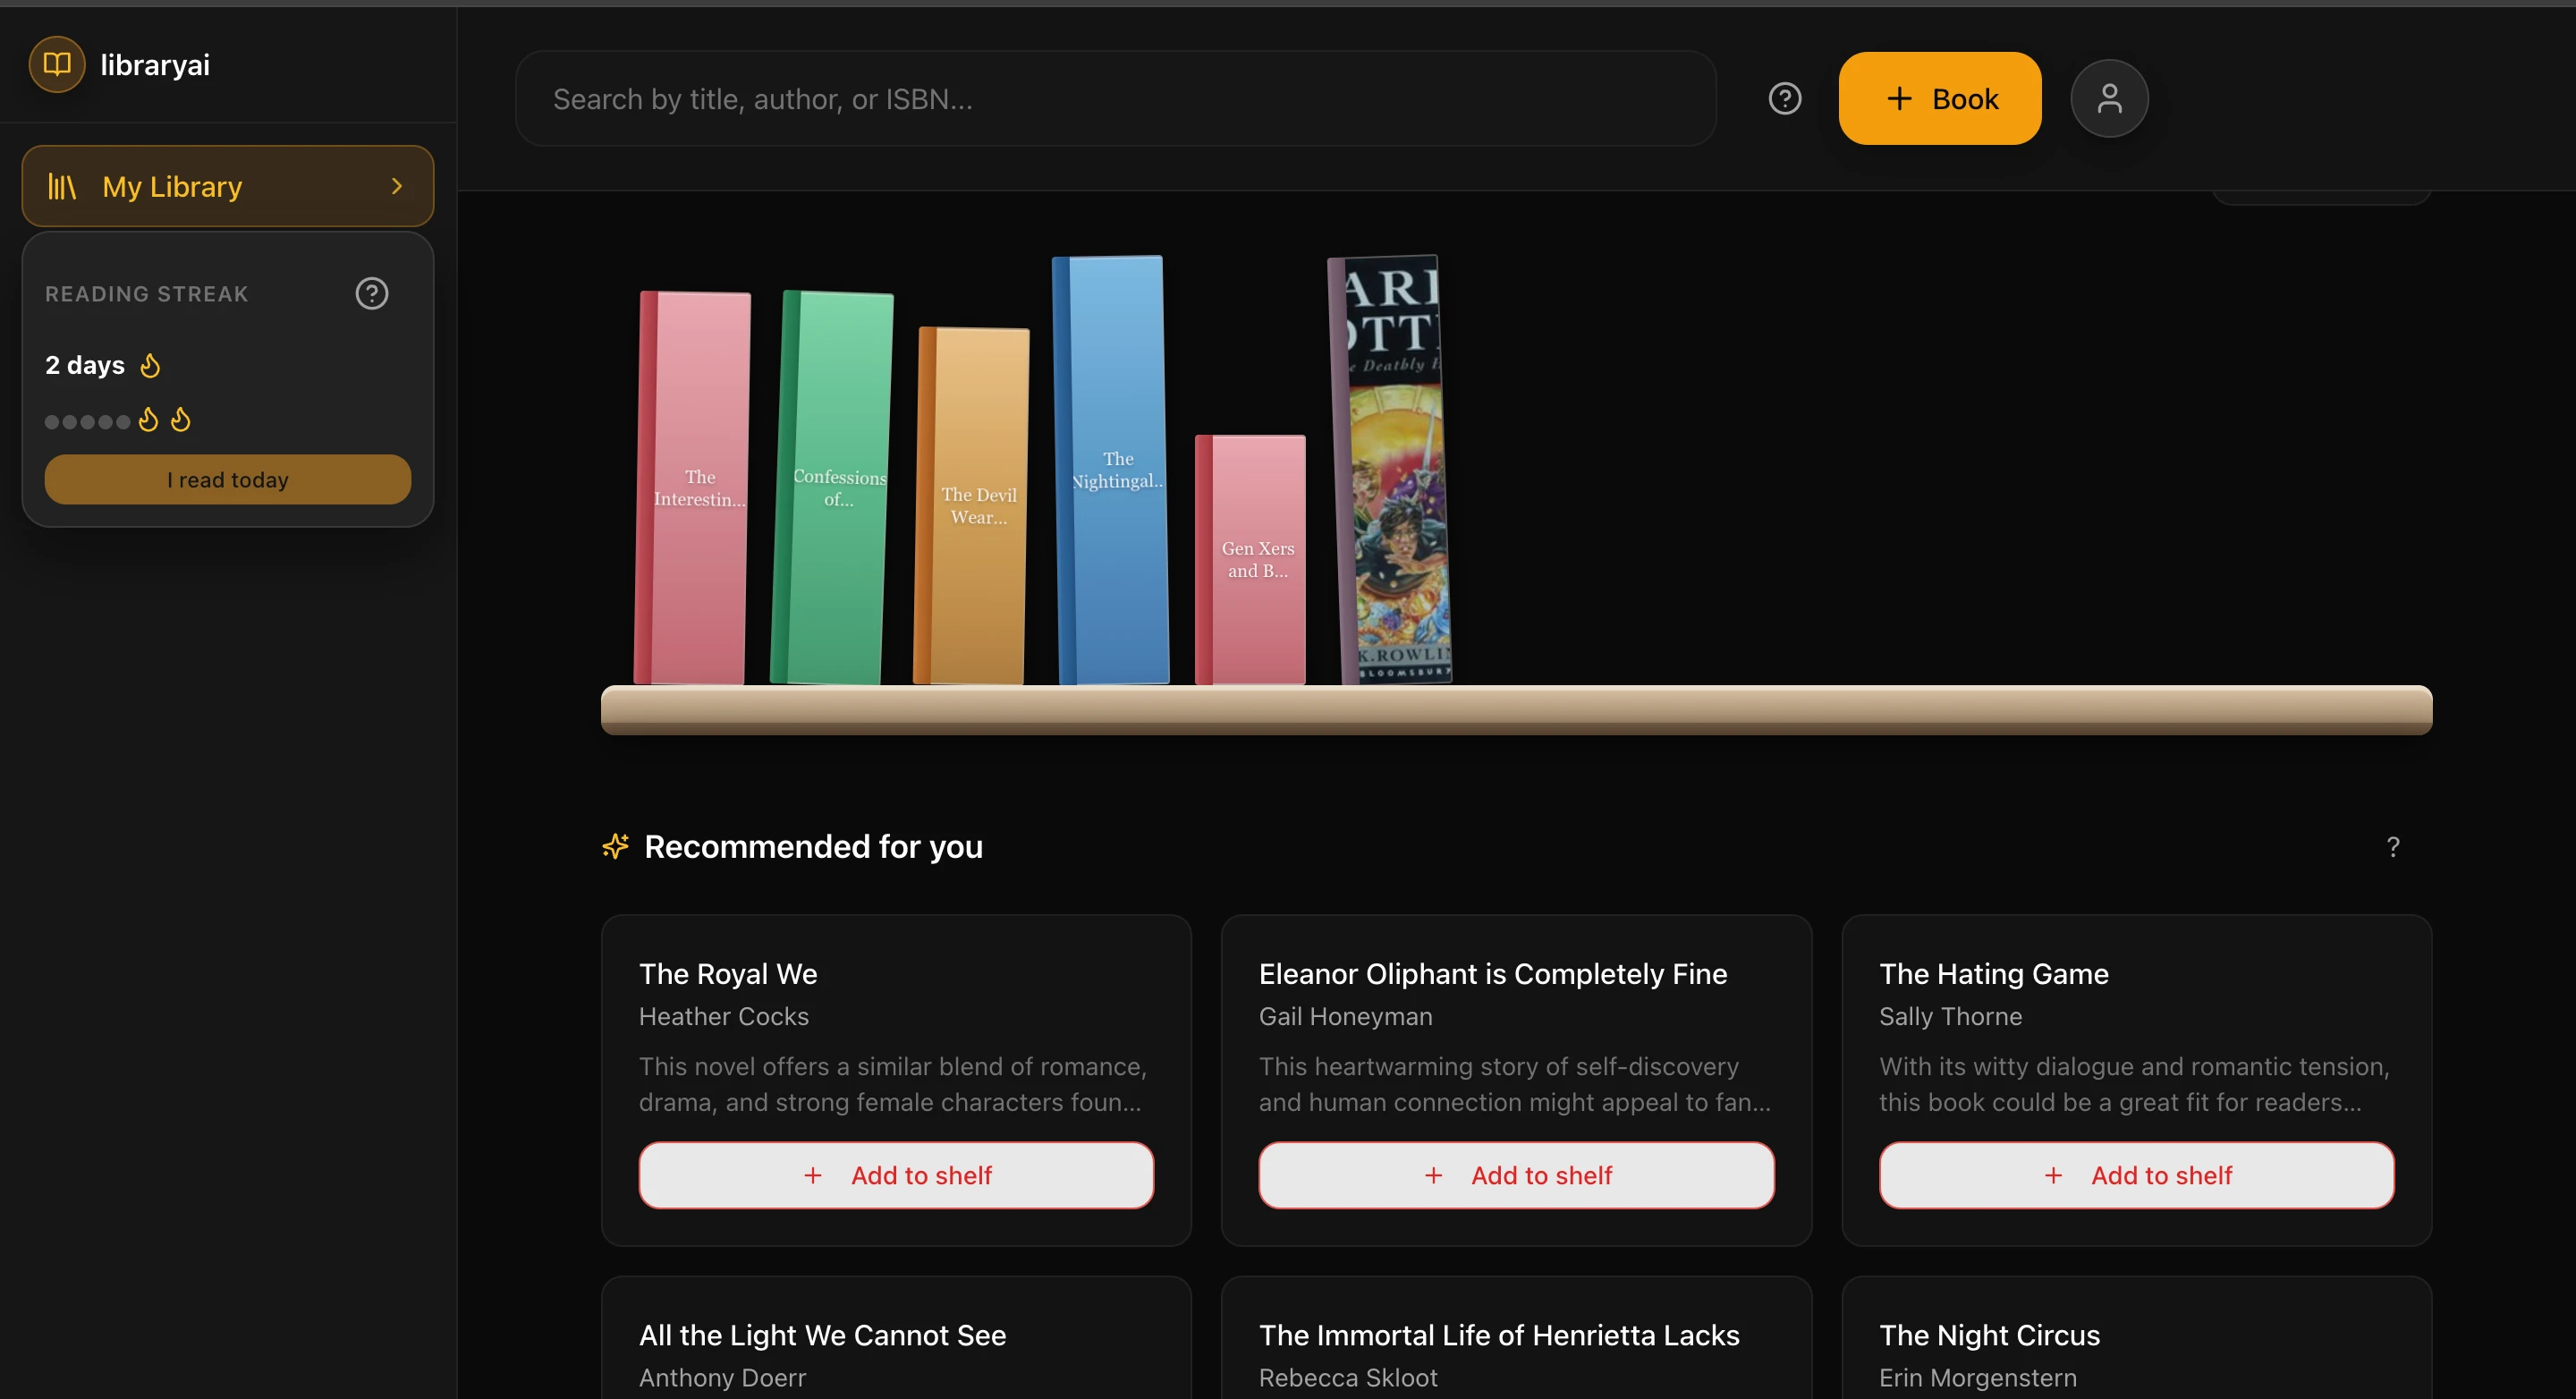Click flame icon beside 2 days
The width and height of the screenshot is (2576, 1399).
[150, 366]
